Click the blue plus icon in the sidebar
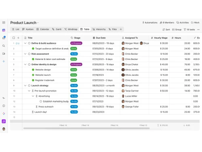202x152 pixels. coord(4,61)
